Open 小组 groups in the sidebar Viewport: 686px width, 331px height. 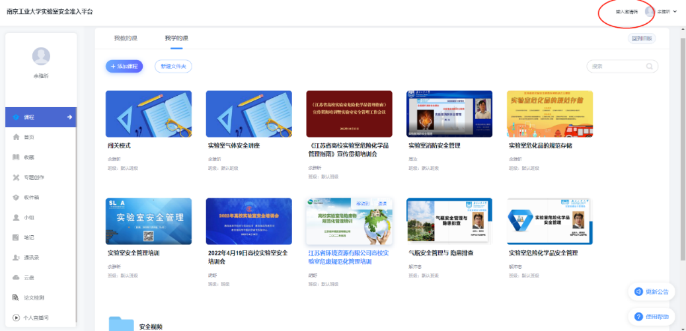(28, 217)
